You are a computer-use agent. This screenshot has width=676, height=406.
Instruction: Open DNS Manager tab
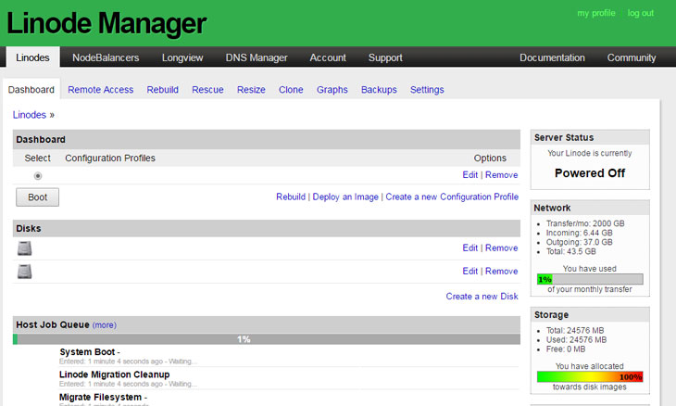coord(257,57)
